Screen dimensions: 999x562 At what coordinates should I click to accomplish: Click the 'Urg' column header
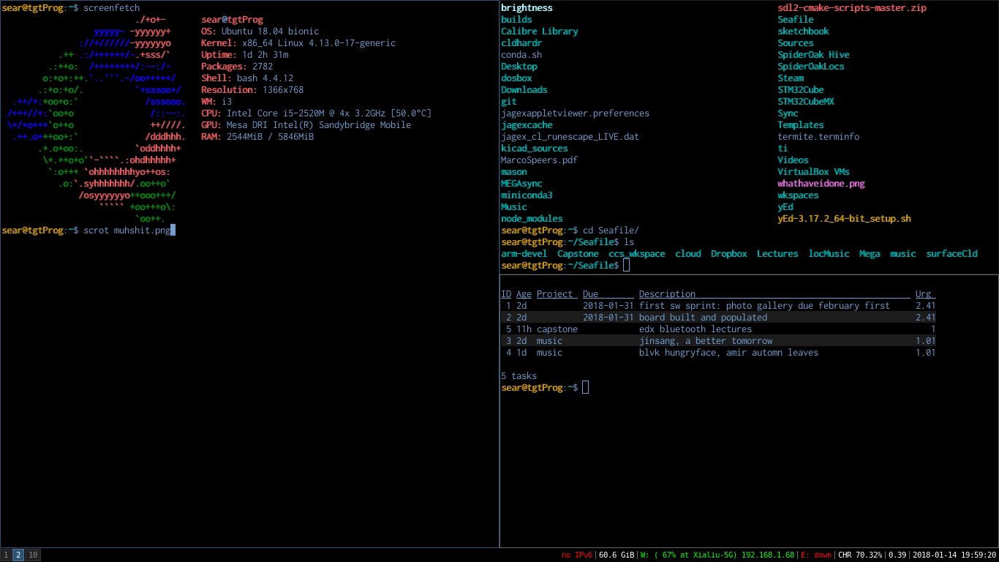pyautogui.click(x=924, y=294)
